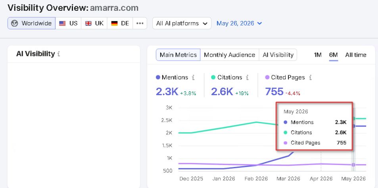Click the -4.4% change figure
The height and width of the screenshot is (188, 378).
[293, 93]
